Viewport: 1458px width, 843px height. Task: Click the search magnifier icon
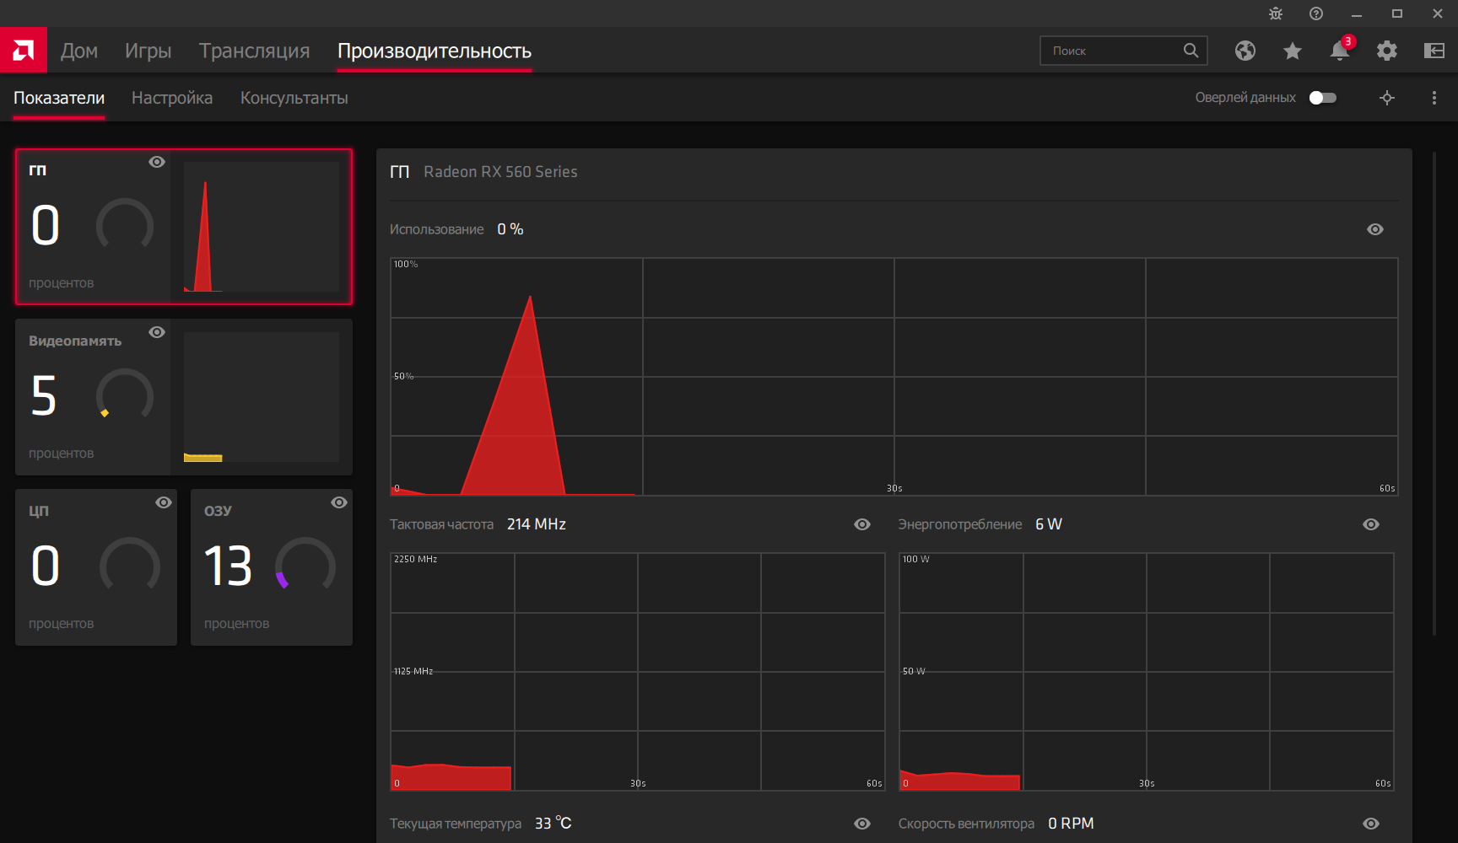[1191, 51]
